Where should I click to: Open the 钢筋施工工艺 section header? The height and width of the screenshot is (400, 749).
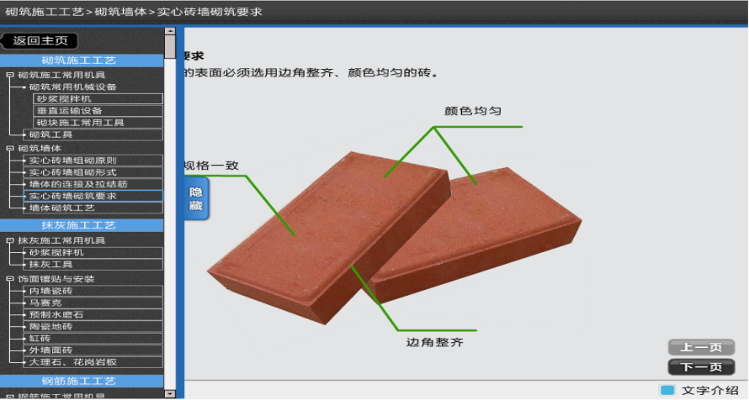(x=82, y=381)
